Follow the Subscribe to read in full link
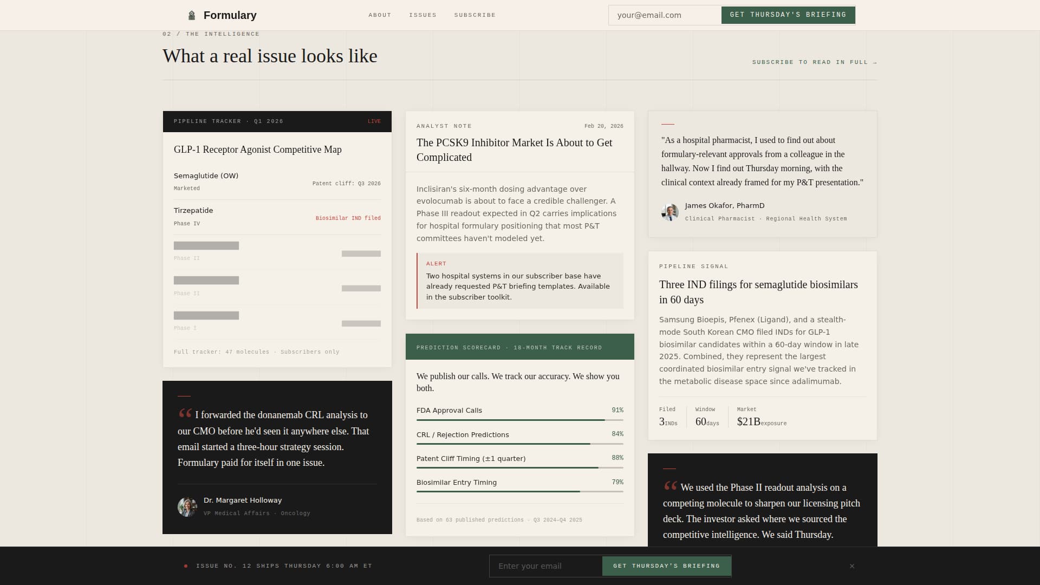Screen dimensions: 1040x585 click(x=815, y=62)
